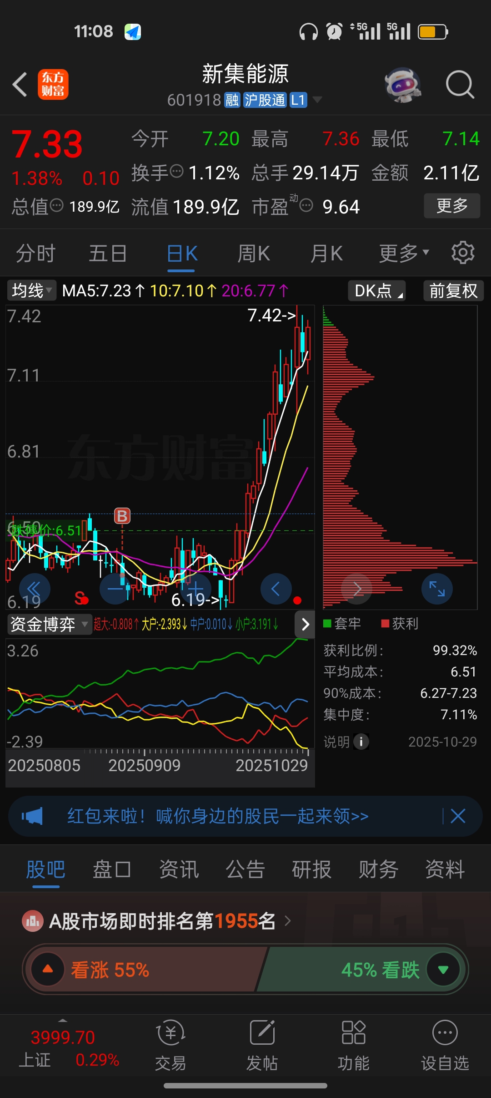The width and height of the screenshot is (491, 1098).
Task: Switch to 五日 tab
Action: click(108, 253)
